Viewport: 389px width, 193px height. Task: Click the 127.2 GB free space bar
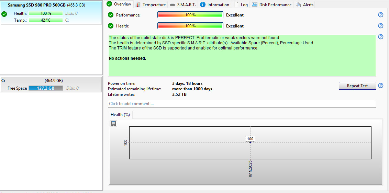(x=46, y=88)
